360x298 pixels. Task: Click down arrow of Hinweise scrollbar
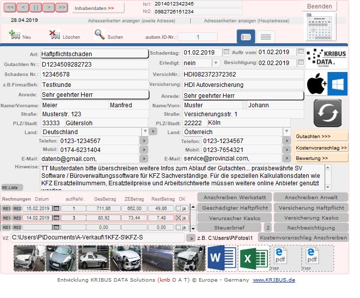coord(328,187)
